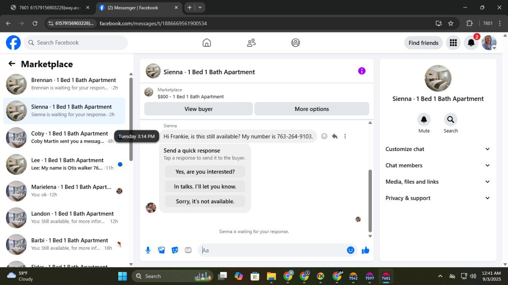This screenshot has height=285, width=508.
Task: Open Marielena's apartment conversation
Action: pos(64,191)
